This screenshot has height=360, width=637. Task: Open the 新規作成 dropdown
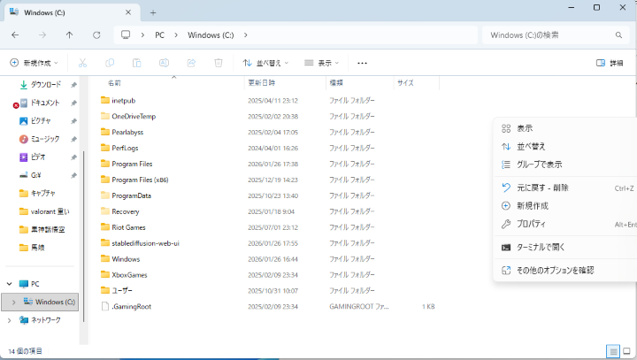click(x=35, y=63)
